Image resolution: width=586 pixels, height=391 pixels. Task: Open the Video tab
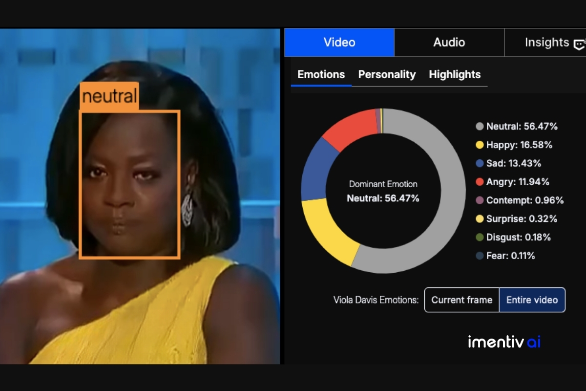339,43
